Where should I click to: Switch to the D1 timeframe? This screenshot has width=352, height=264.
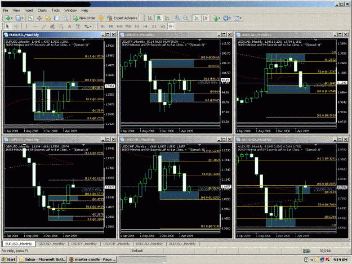pyautogui.click(x=154, y=26)
